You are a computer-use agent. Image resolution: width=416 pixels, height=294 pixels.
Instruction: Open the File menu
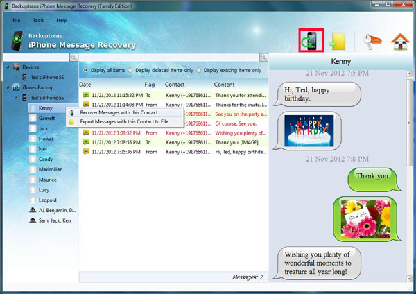pos(17,20)
